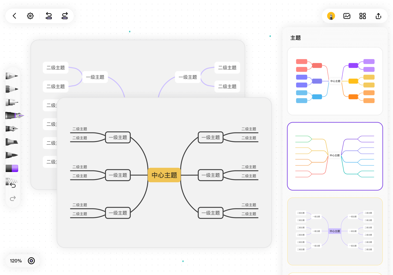Select the pencil tool

(x=12, y=89)
